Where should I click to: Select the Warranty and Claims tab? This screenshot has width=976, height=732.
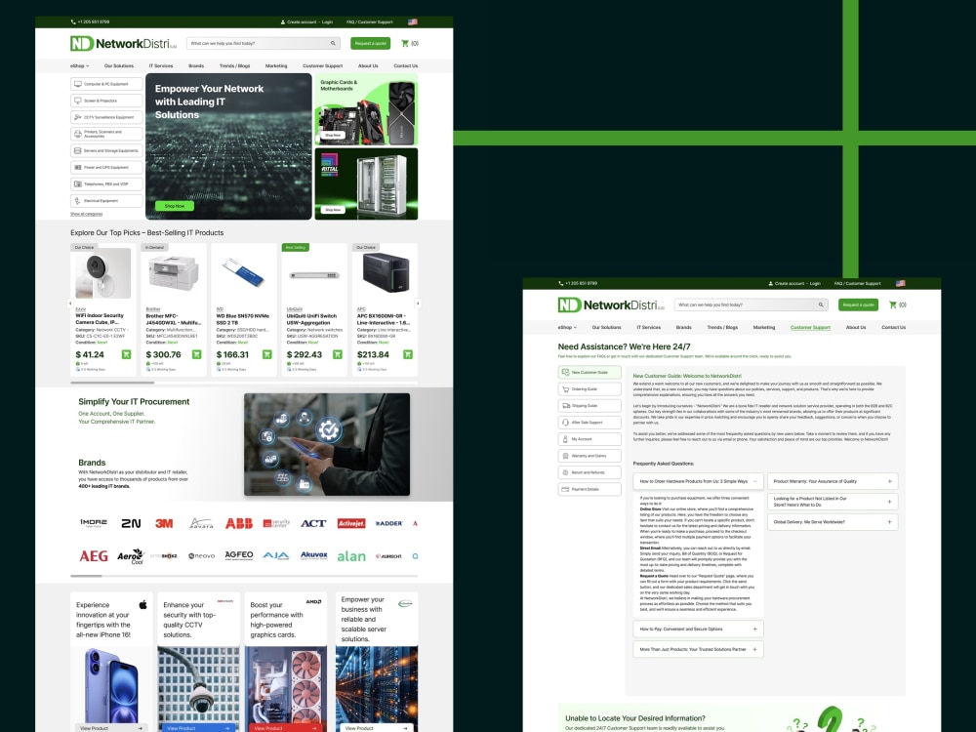click(590, 456)
